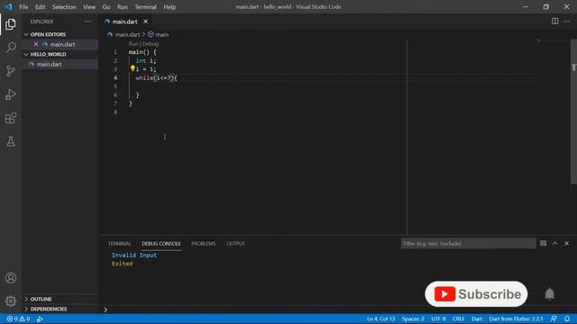Click Dart from Flutter 2.2.1 status

point(516,319)
